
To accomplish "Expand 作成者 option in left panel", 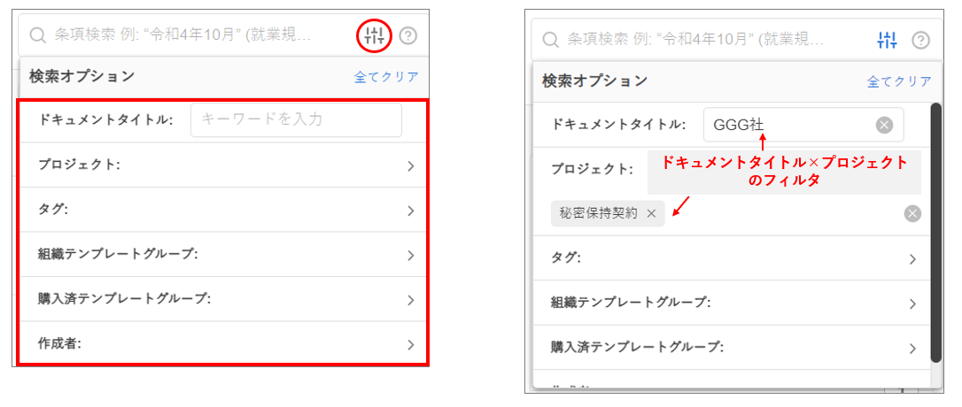I will coord(411,344).
